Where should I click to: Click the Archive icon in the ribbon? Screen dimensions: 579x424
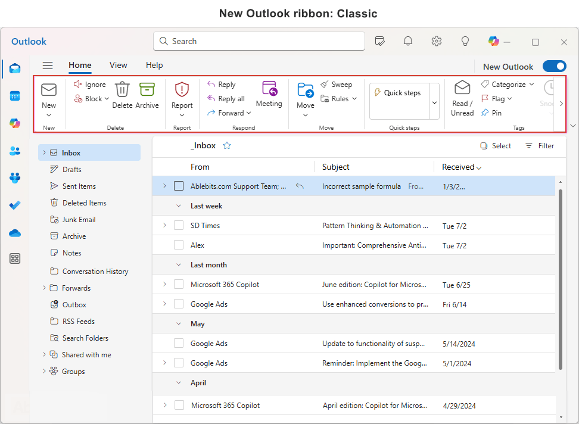coord(147,90)
